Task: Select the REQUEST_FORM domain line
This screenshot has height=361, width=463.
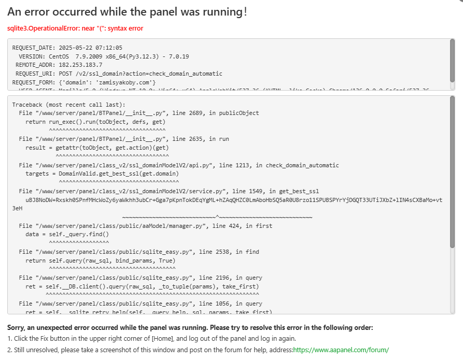Action: 84,82
